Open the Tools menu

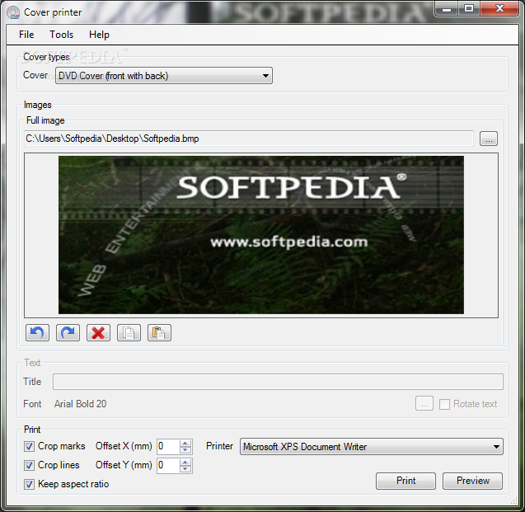[62, 35]
